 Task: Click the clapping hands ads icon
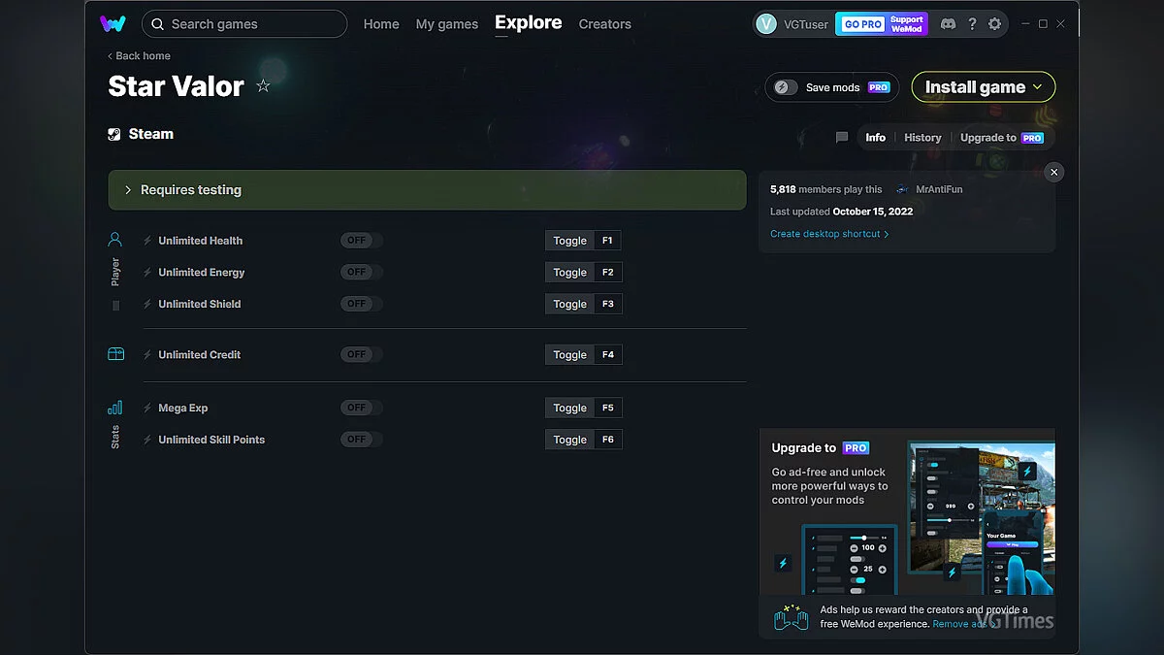[x=791, y=617]
